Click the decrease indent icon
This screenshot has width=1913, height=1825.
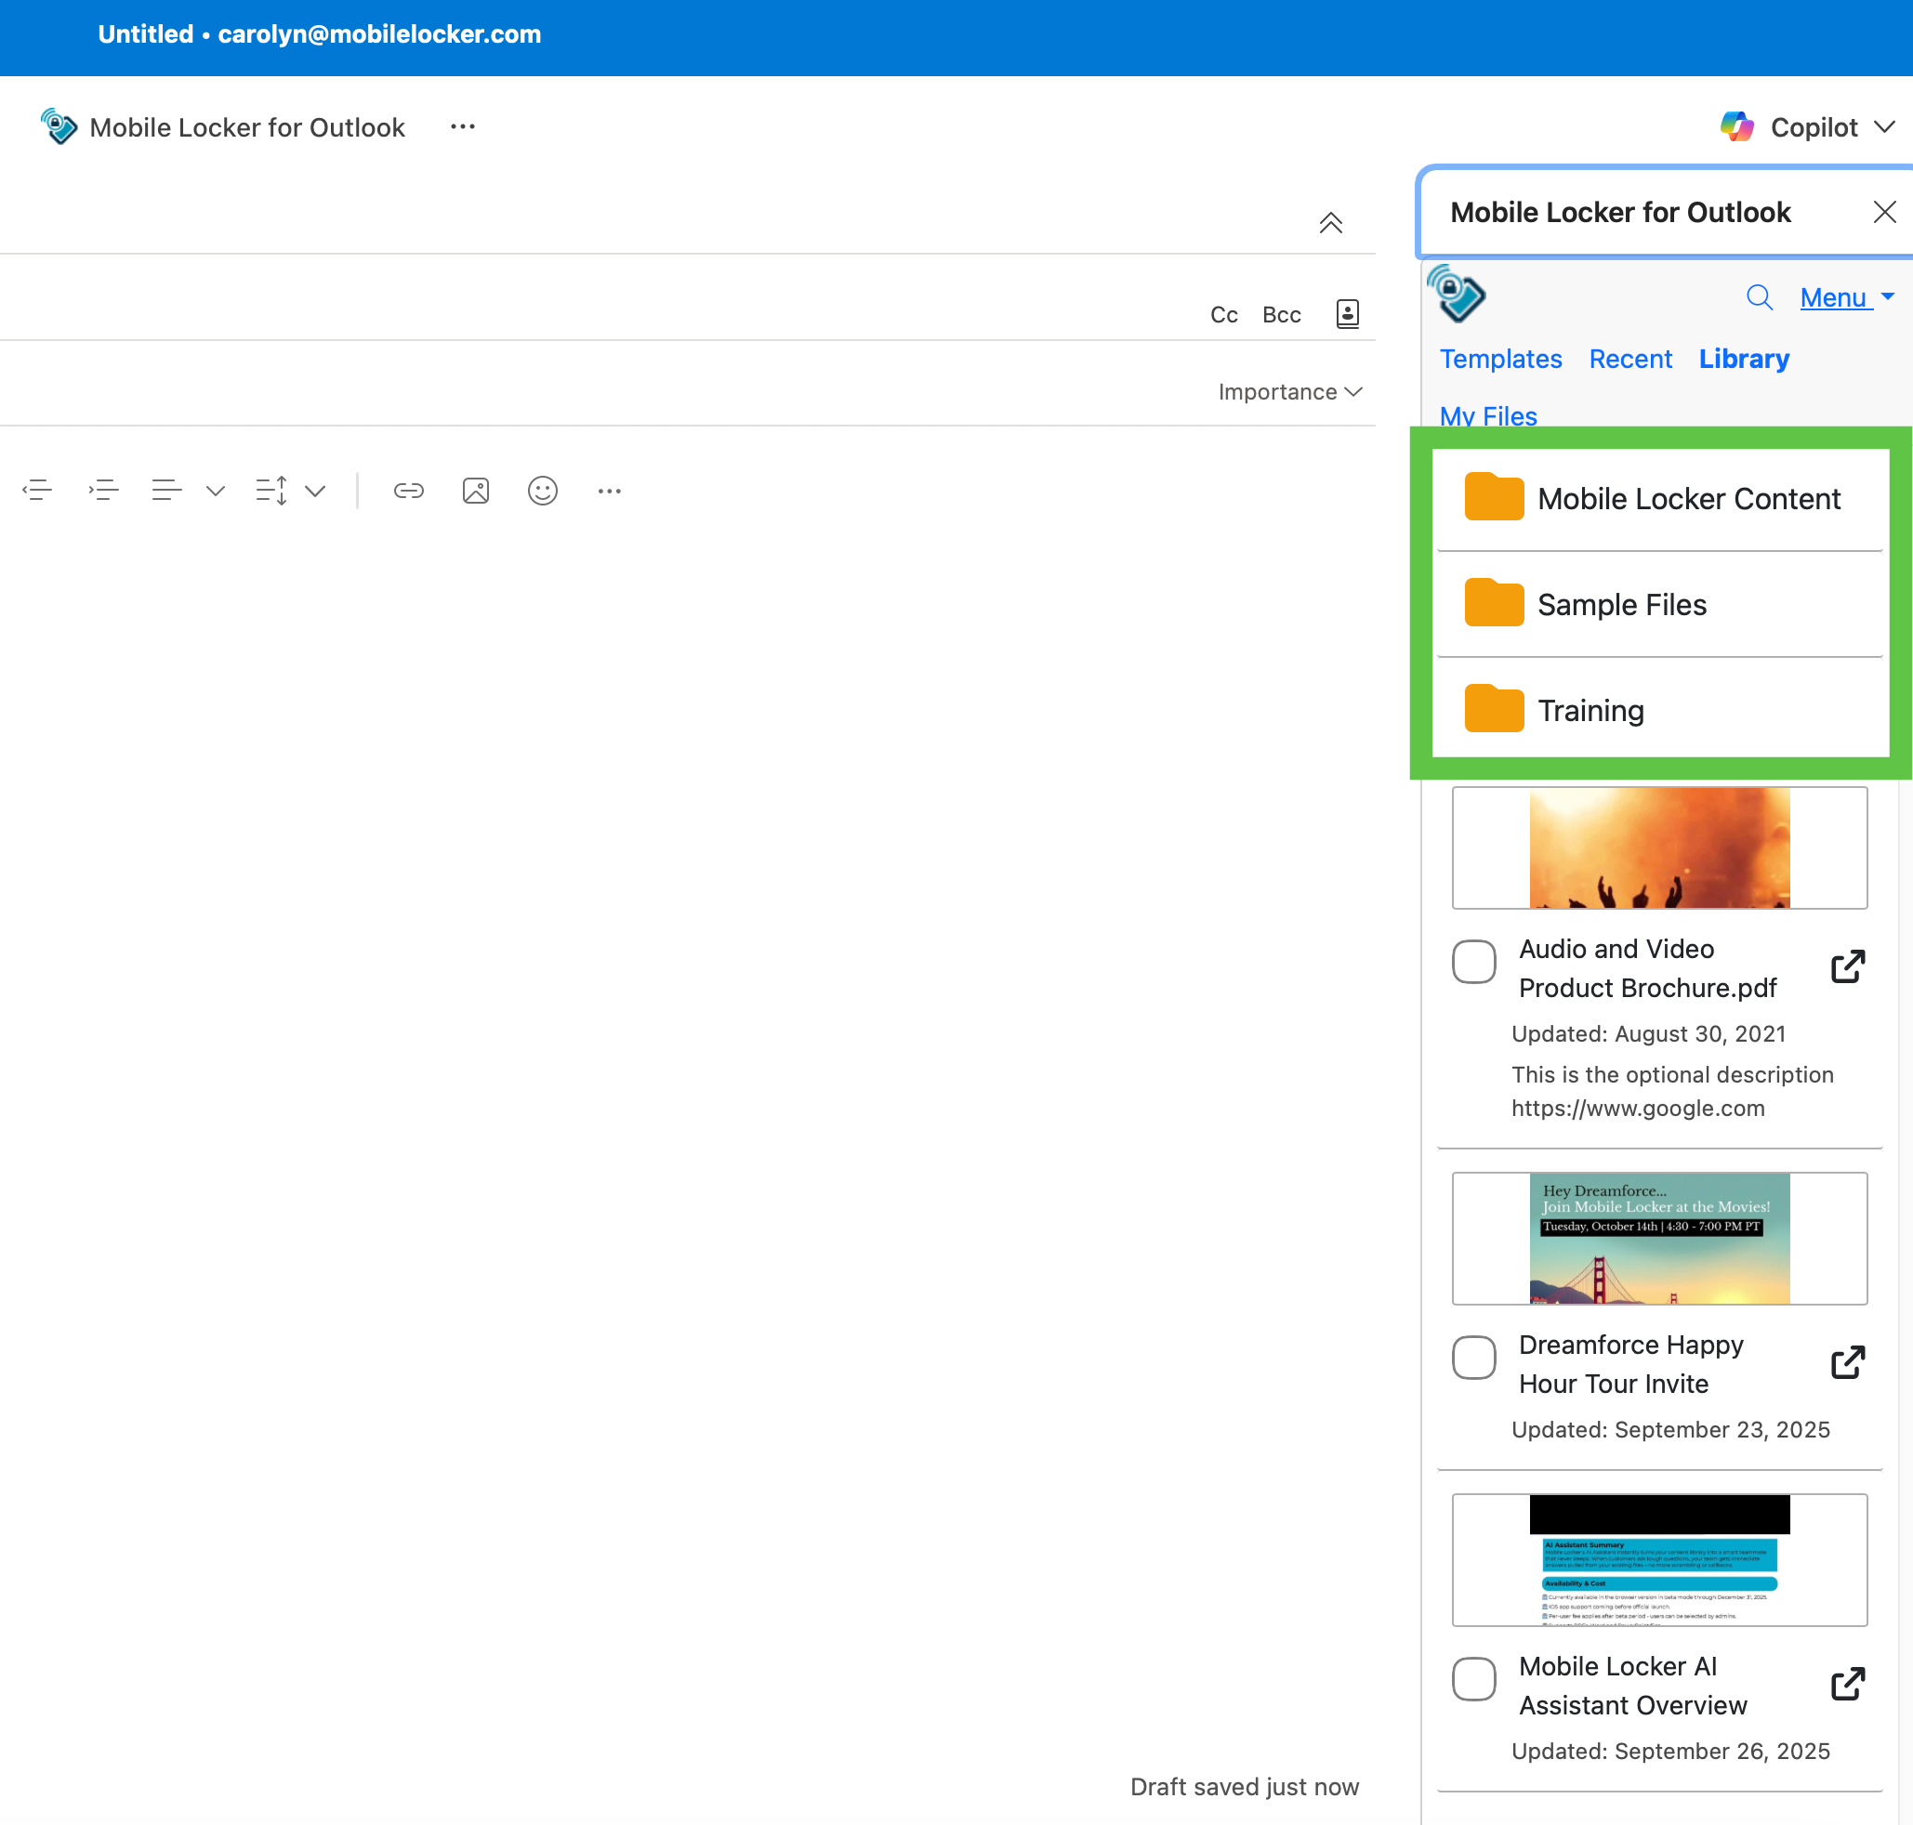tap(37, 491)
